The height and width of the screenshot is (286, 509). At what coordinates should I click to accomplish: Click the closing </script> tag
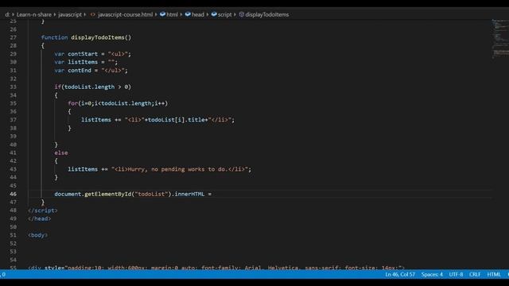click(42, 211)
